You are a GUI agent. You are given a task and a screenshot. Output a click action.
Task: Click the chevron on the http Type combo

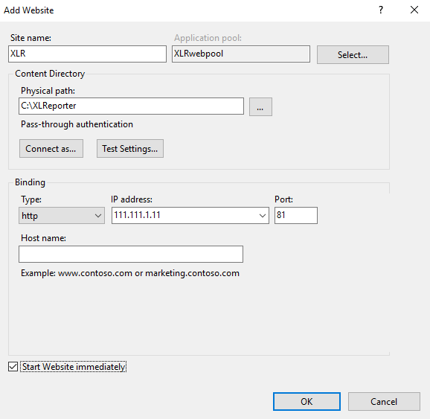point(98,216)
